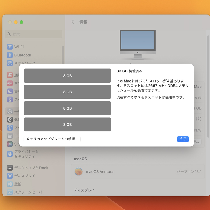
Task: Select the 集中モード moon icon
Action: pyautogui.click(x=10, y=91)
